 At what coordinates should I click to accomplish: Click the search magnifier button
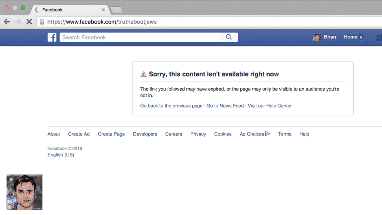tap(229, 37)
